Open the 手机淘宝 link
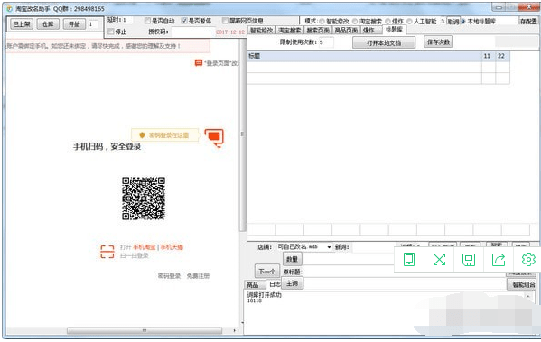Image resolution: width=541 pixels, height=342 pixels. tap(145, 247)
